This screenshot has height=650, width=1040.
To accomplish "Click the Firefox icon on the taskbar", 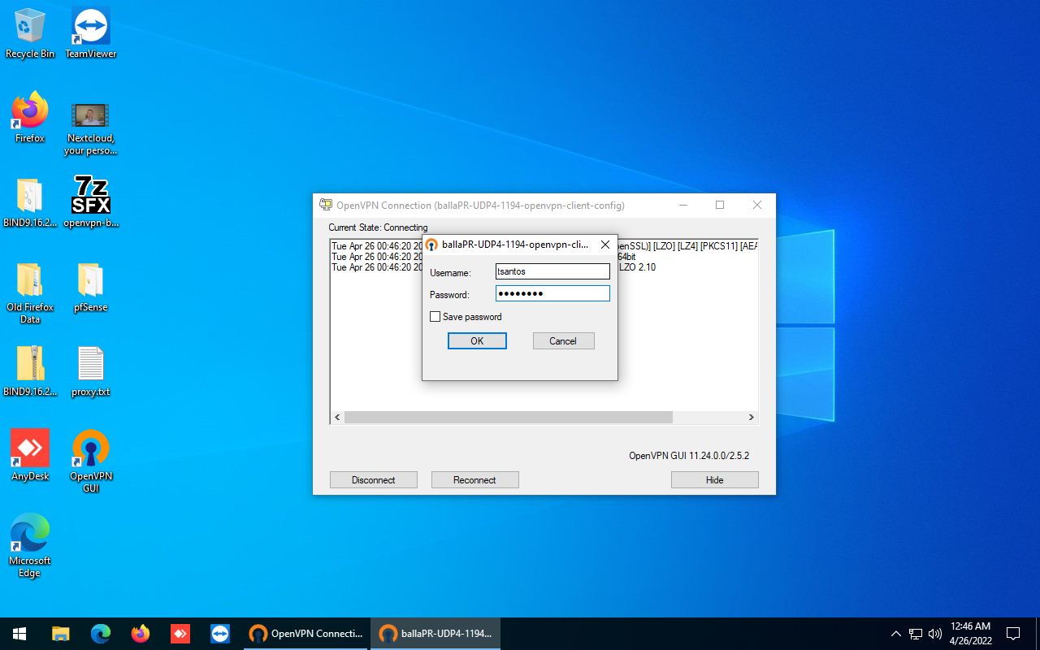I will [140, 633].
